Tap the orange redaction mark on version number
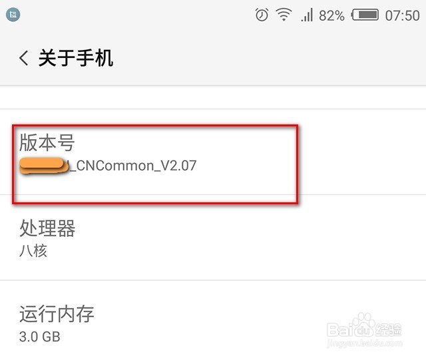Viewport: 426px width, 358px height. [x=44, y=166]
